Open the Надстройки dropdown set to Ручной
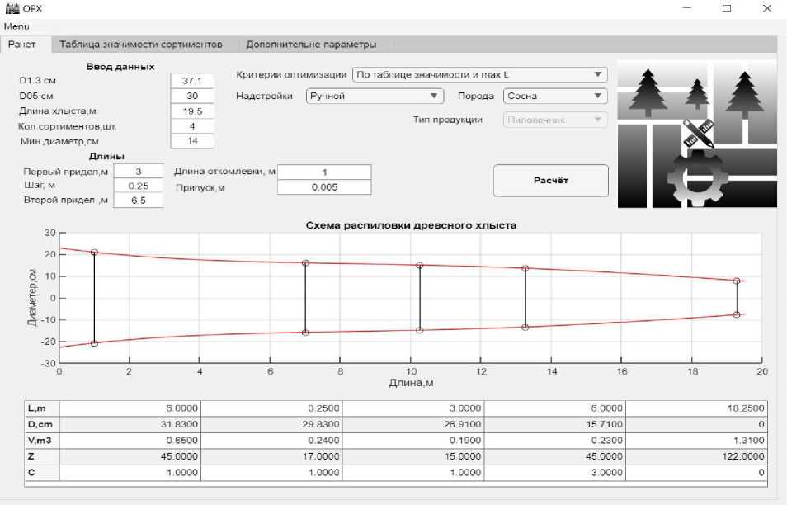787x505 pixels. pyautogui.click(x=375, y=96)
